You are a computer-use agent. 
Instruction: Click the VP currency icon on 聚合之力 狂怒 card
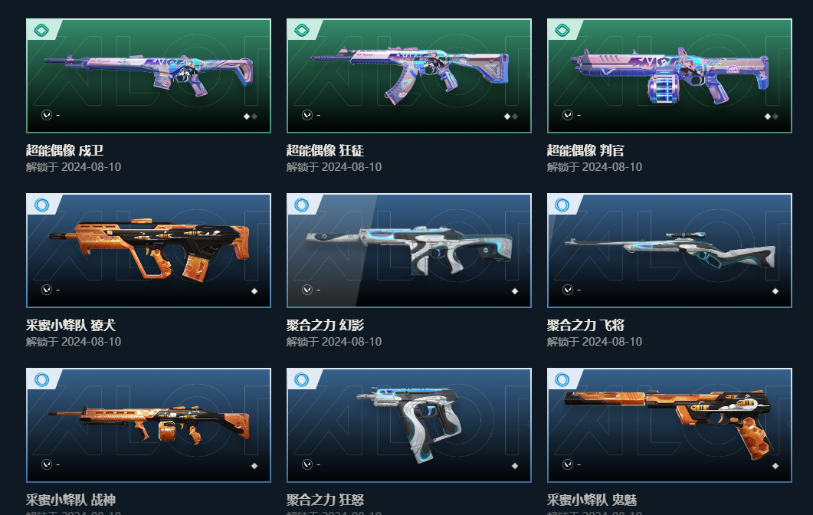pos(307,464)
